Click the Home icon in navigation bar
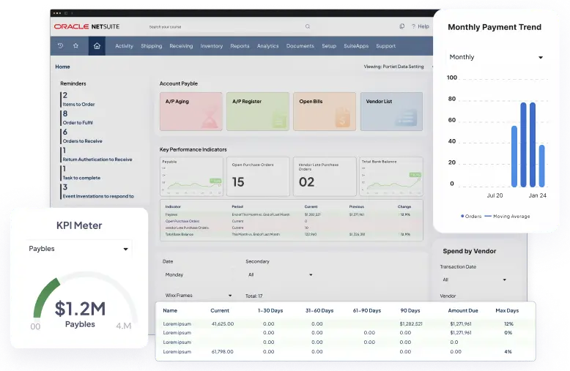Viewport: 570px width, 371px height. tap(97, 46)
